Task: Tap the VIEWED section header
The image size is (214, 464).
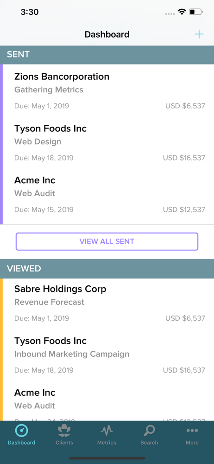Action: 107,269
